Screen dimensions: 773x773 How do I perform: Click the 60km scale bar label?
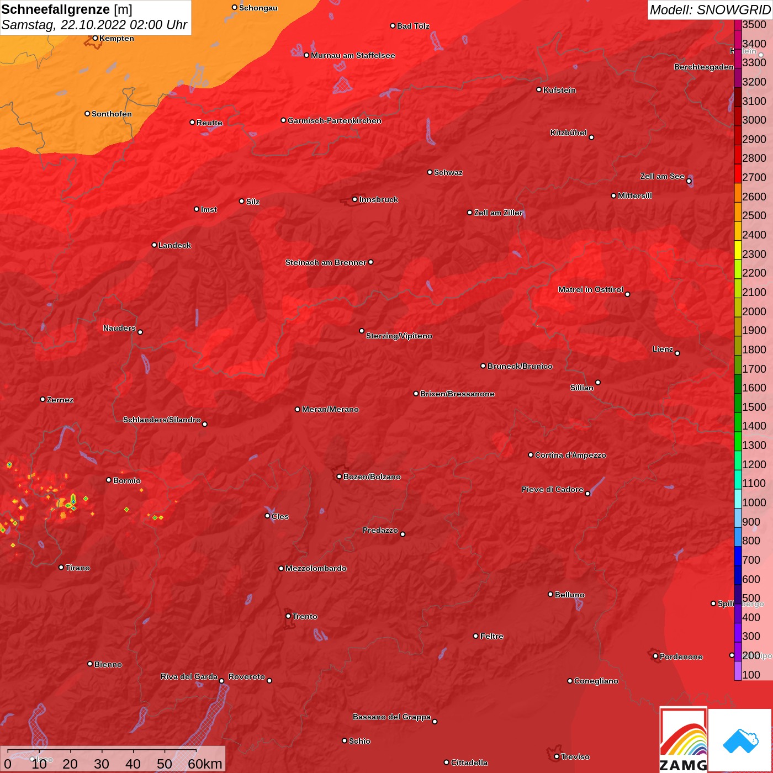[x=204, y=764]
